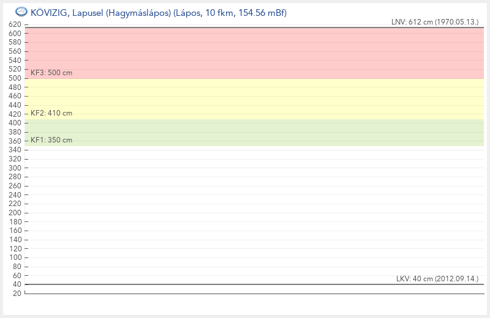Click the yellow flood level band

[257, 98]
